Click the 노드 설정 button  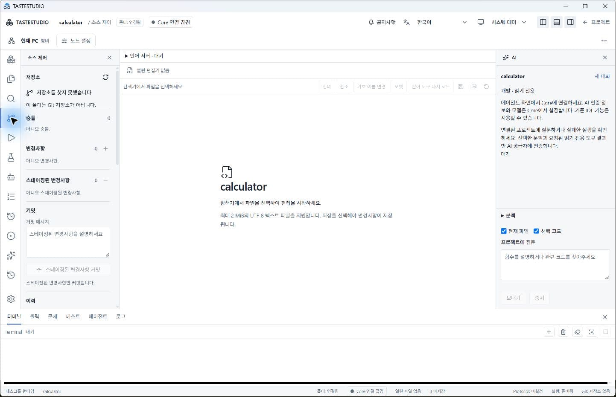click(x=76, y=41)
